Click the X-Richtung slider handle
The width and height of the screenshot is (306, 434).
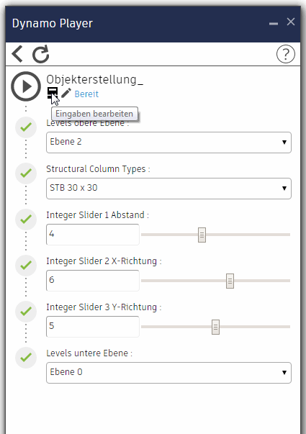pos(230,281)
